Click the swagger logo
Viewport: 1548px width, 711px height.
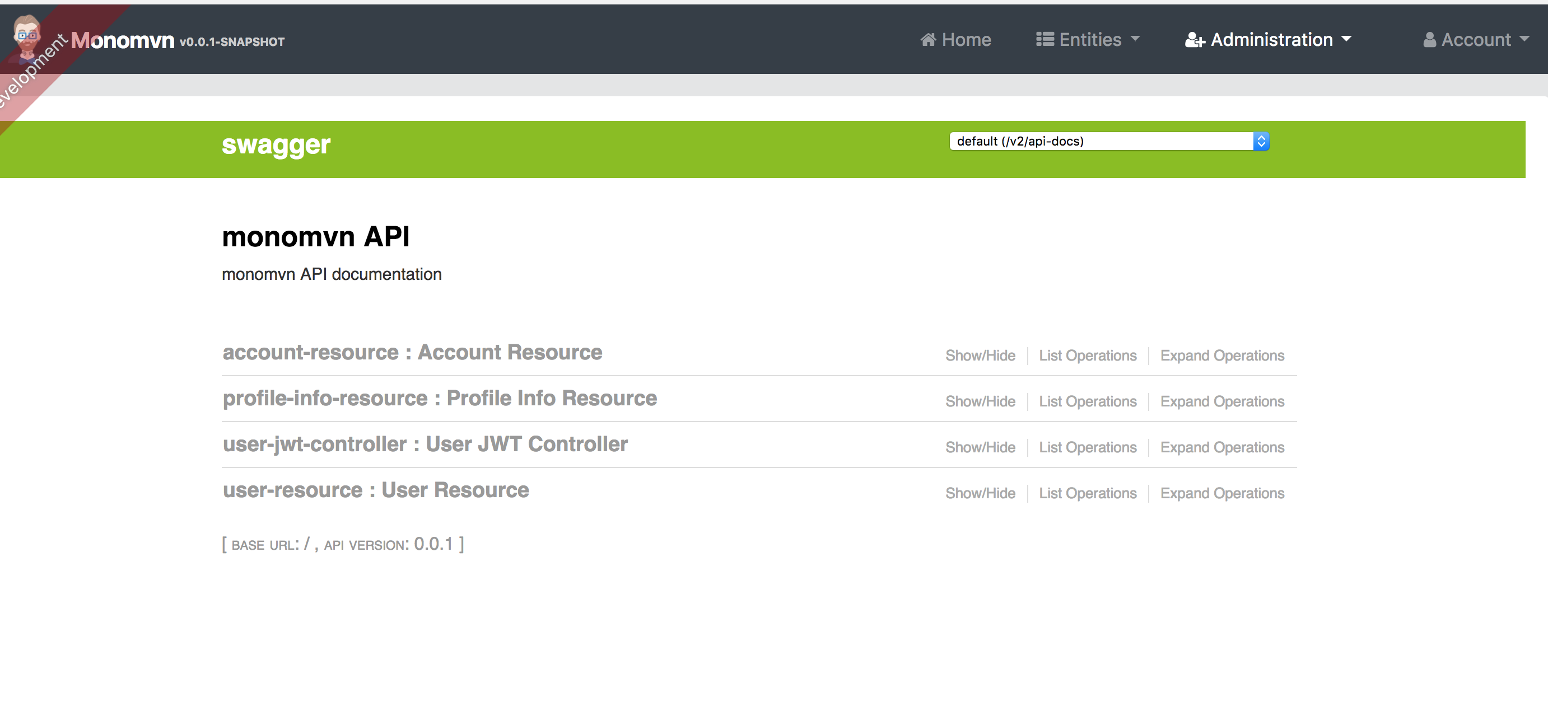(x=275, y=145)
